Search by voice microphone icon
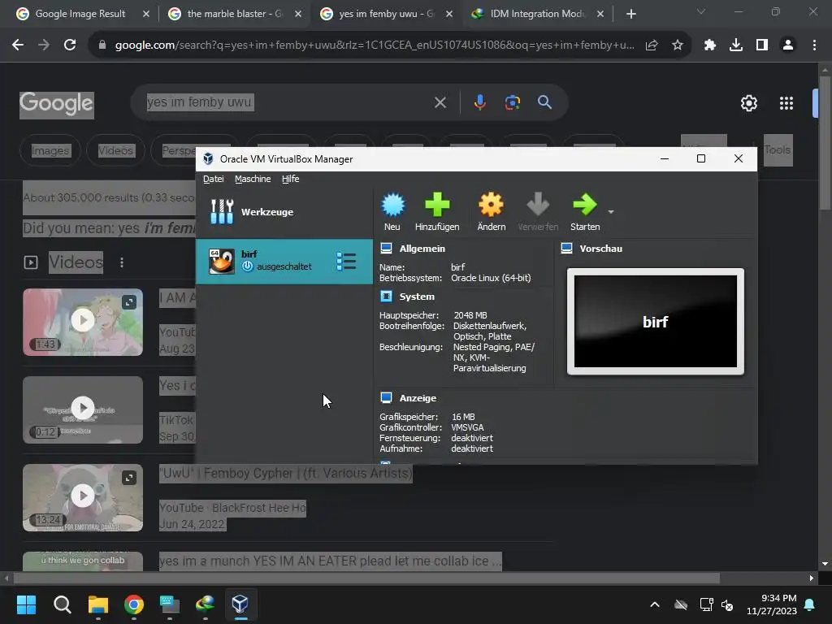Image resolution: width=832 pixels, height=624 pixels. 479,102
